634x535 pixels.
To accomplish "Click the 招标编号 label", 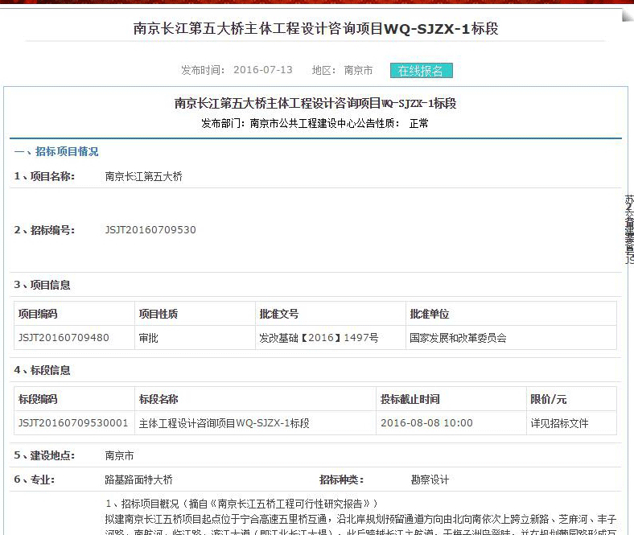I will [x=44, y=230].
